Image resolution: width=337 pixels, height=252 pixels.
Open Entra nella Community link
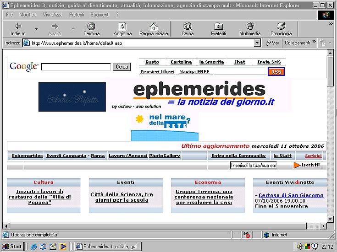tap(238, 155)
